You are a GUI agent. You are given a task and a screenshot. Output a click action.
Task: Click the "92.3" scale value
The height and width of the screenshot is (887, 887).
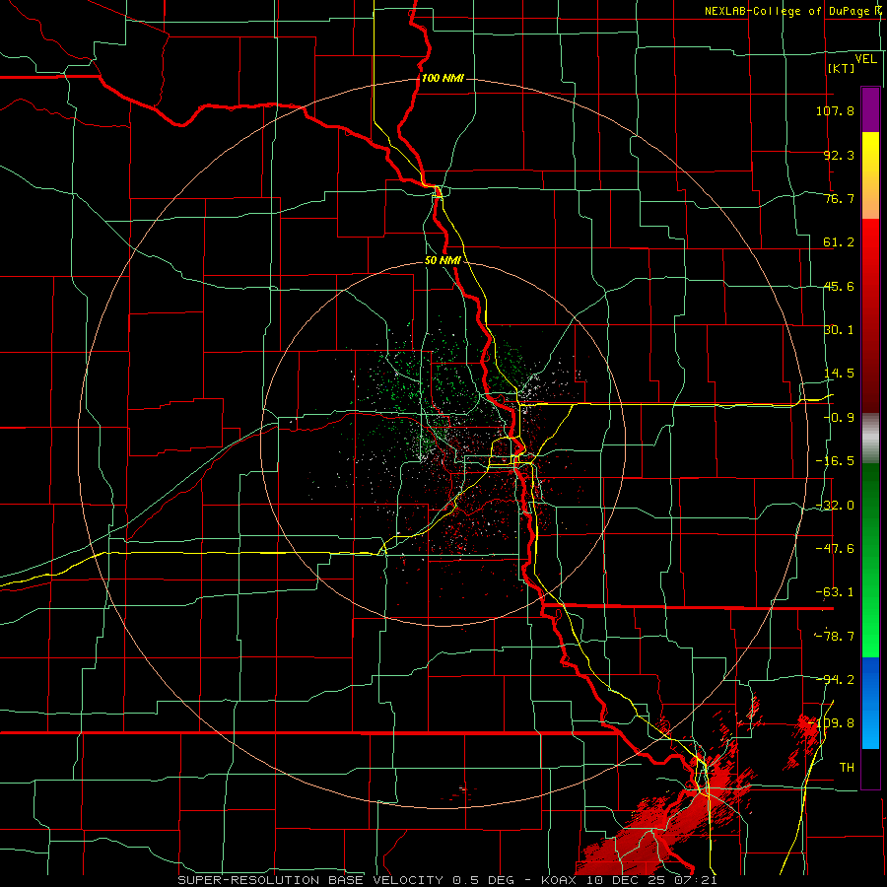[x=839, y=155]
